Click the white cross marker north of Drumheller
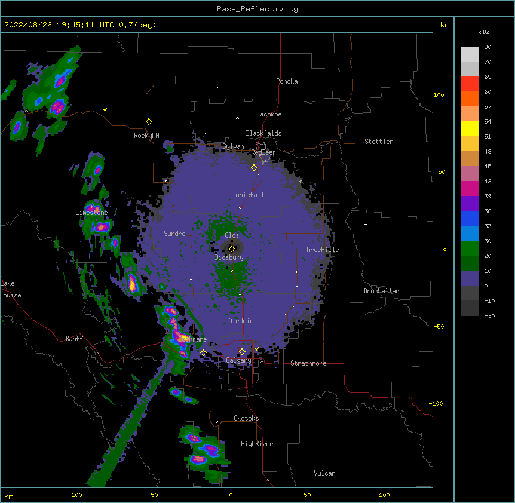This screenshot has width=515, height=503. [366, 224]
